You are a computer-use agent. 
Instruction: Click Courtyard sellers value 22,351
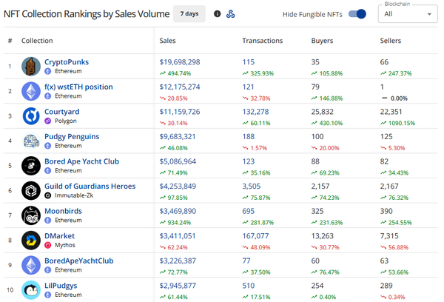tap(391, 112)
